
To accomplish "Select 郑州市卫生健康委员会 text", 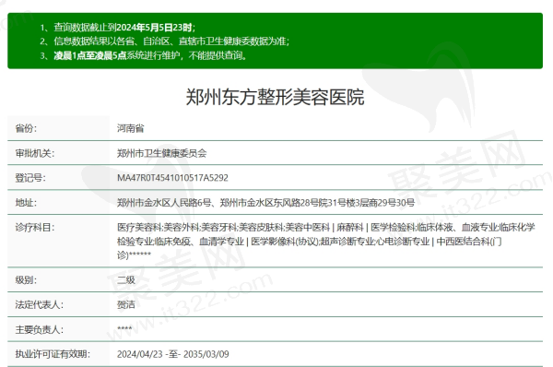I will (162, 153).
